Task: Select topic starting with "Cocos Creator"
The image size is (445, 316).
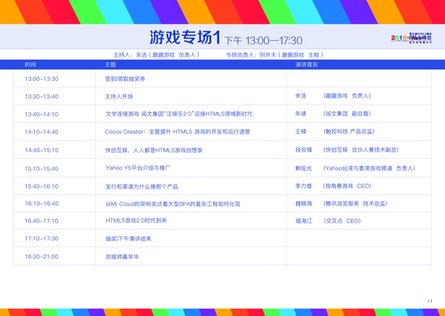Action: pyautogui.click(x=178, y=132)
